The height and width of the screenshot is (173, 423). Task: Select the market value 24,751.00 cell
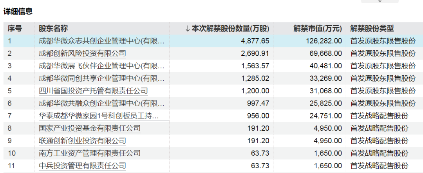tap(326, 116)
